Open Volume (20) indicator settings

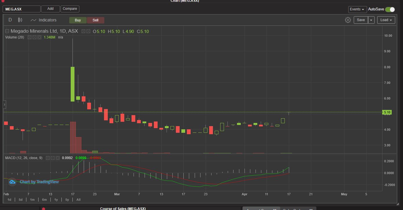[34, 37]
